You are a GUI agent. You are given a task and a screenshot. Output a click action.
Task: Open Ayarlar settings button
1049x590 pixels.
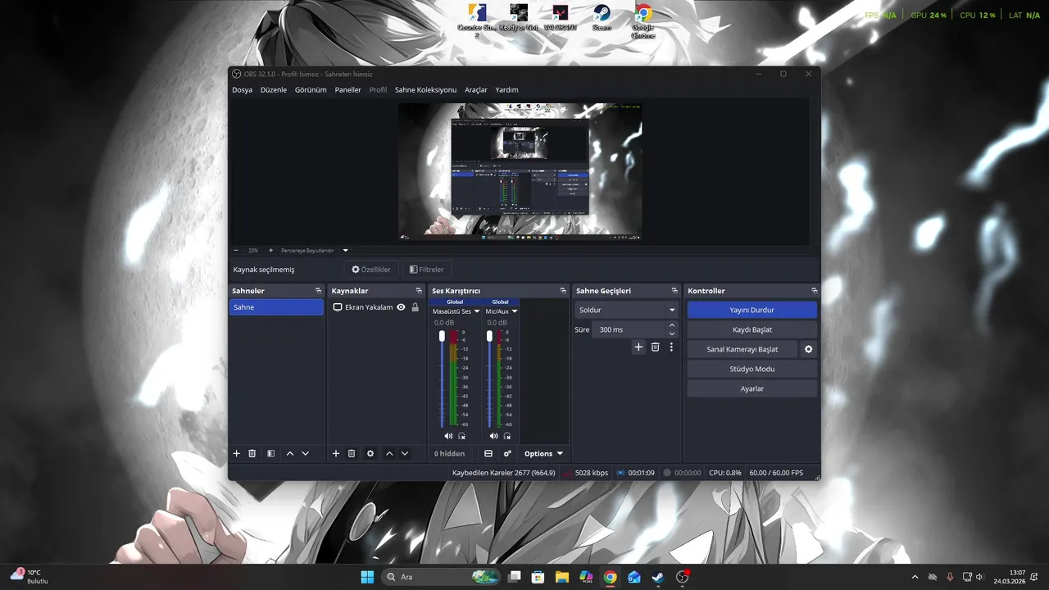[752, 388]
